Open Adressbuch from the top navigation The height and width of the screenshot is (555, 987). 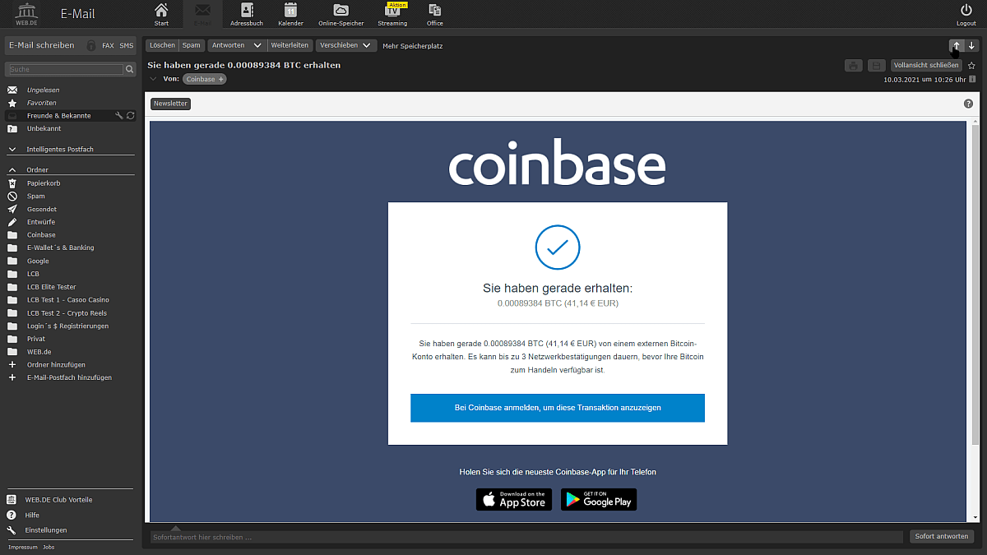(x=247, y=14)
